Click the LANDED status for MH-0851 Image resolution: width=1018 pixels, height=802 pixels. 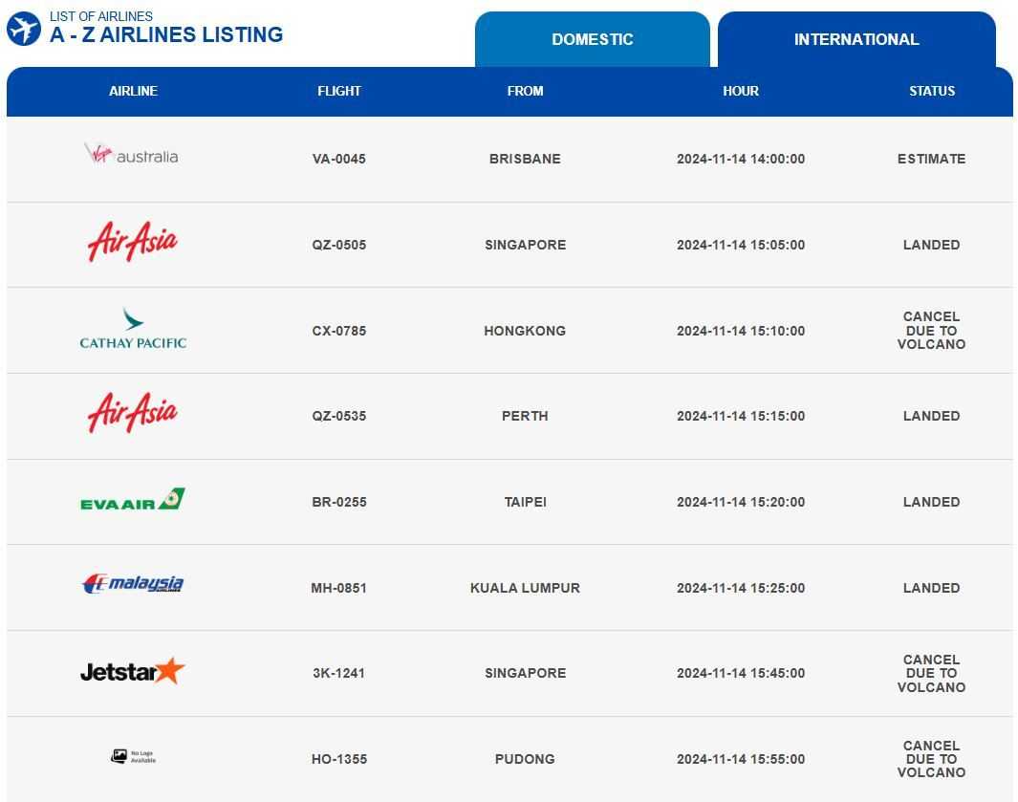(932, 588)
